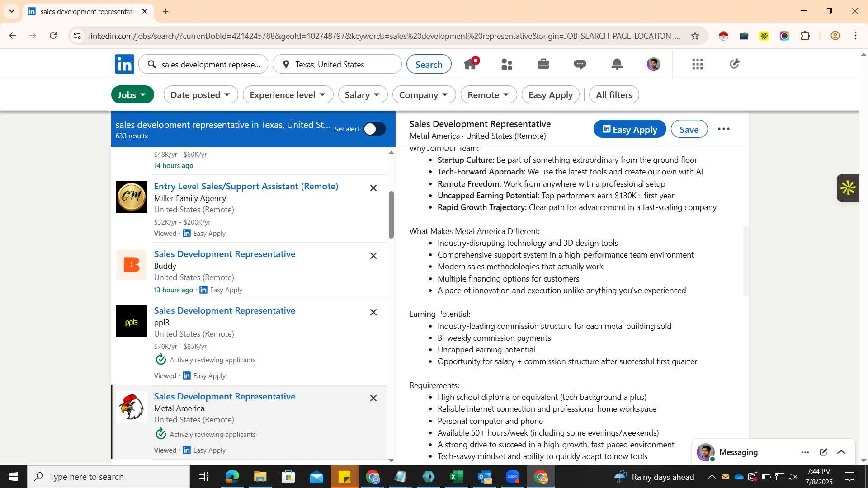This screenshot has width=868, height=488.
Task: Go back to the previous page
Action: click(13, 36)
